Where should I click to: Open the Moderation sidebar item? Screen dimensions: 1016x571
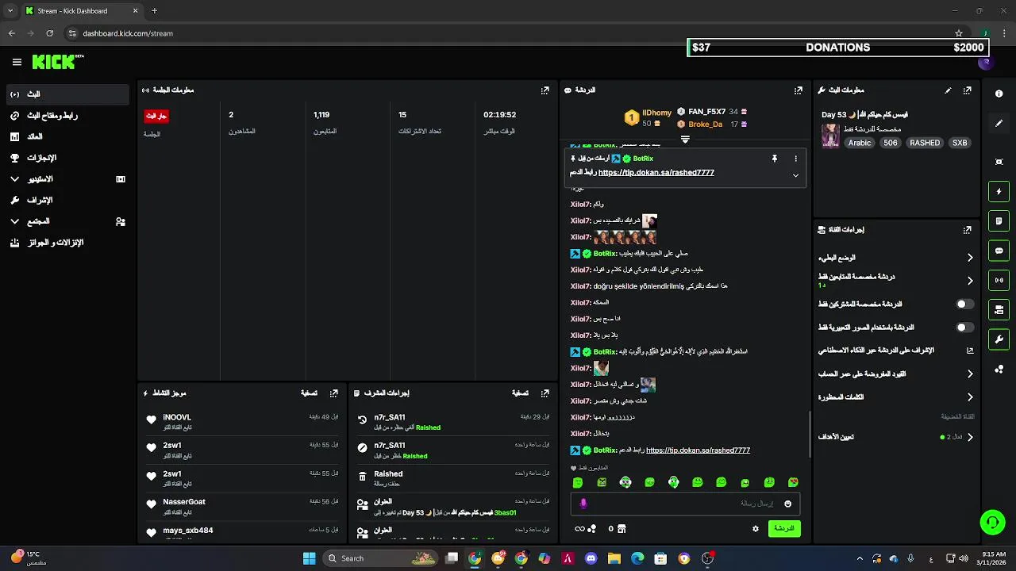[67, 200]
